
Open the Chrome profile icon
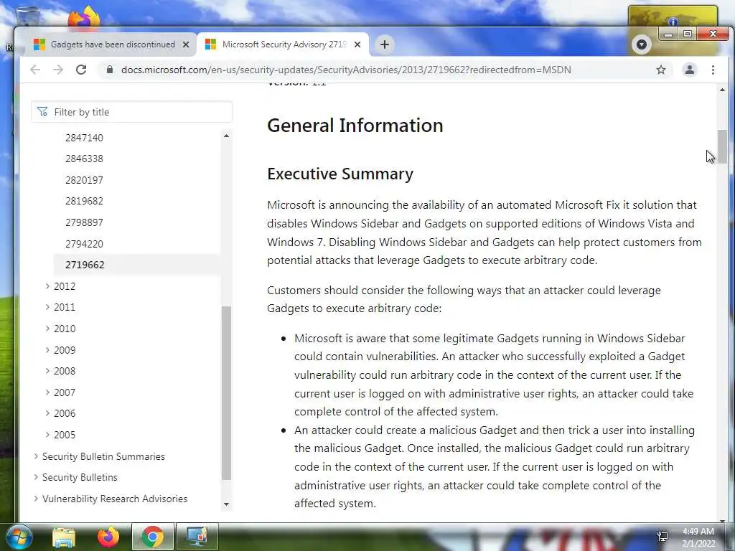click(x=690, y=70)
